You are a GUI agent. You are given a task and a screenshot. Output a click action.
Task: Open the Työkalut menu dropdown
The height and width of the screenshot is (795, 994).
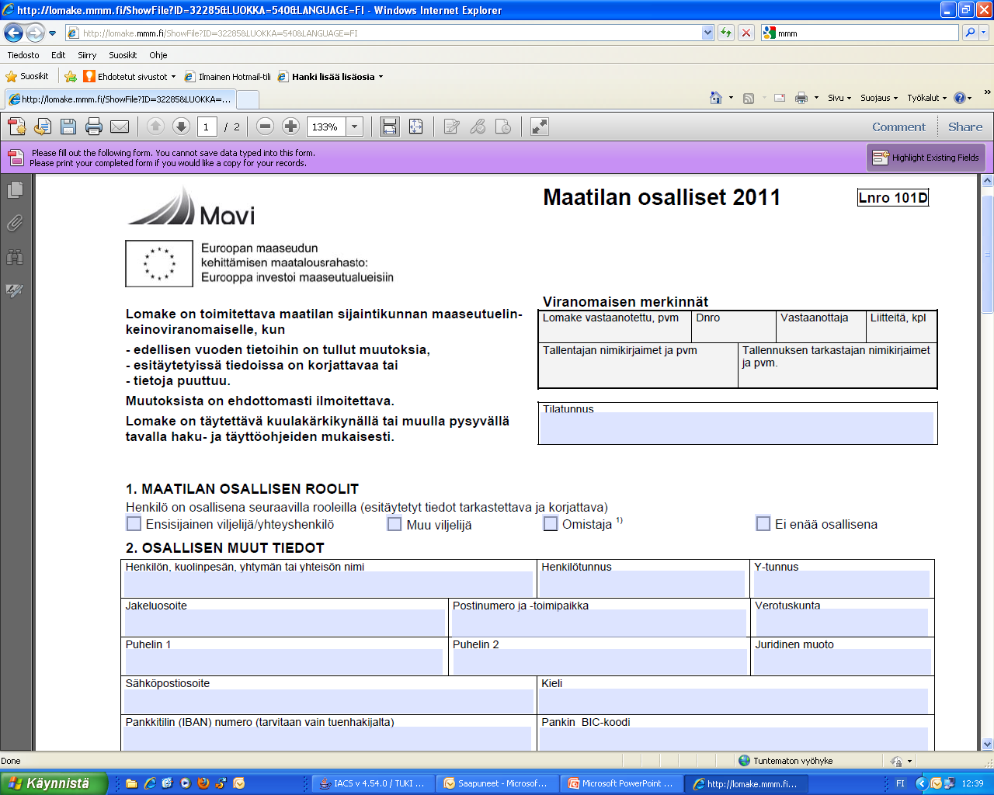coord(927,98)
